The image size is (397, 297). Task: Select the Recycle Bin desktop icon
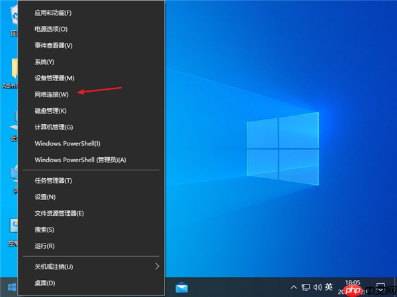point(14,20)
